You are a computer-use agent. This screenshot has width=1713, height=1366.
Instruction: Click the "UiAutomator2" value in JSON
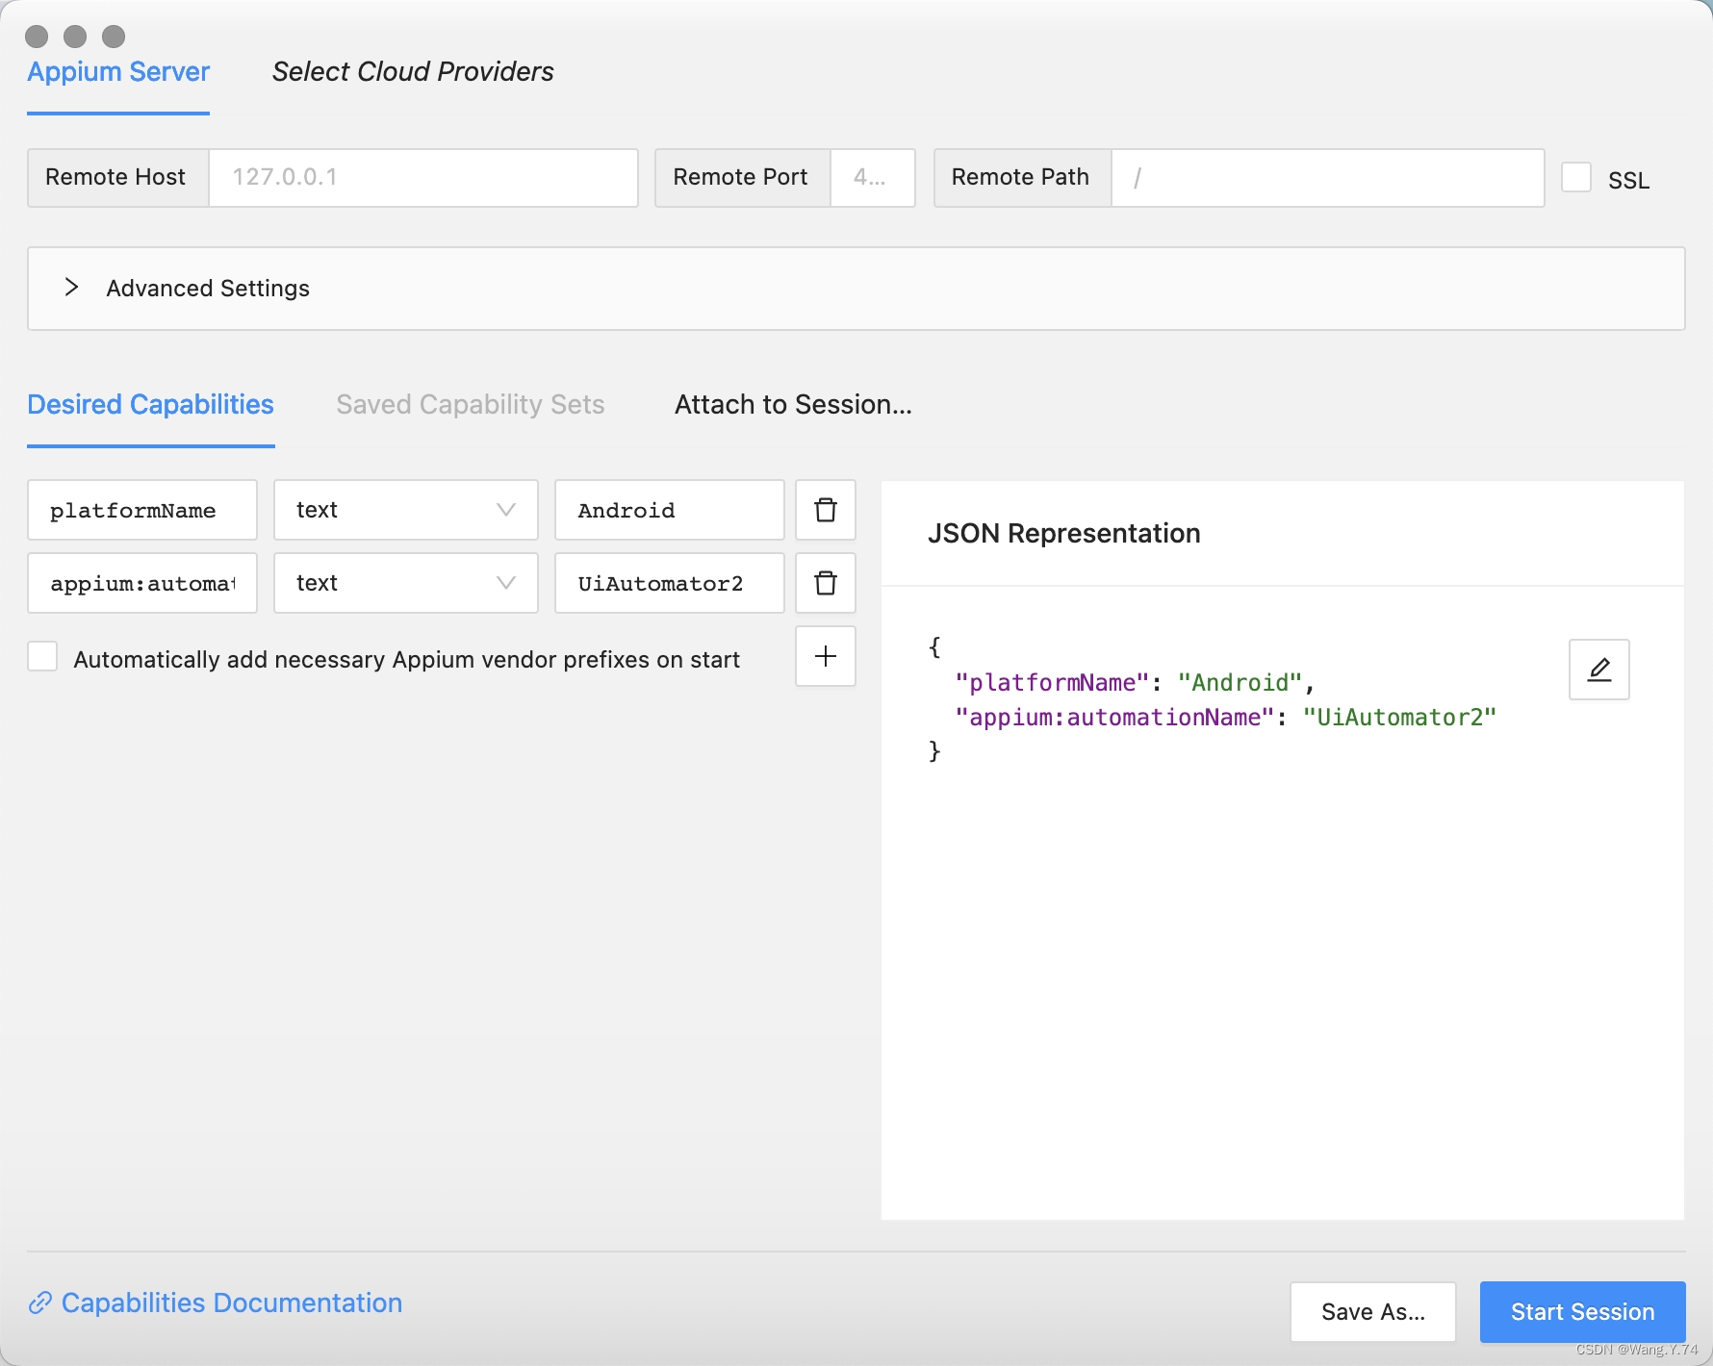pyautogui.click(x=1400, y=718)
